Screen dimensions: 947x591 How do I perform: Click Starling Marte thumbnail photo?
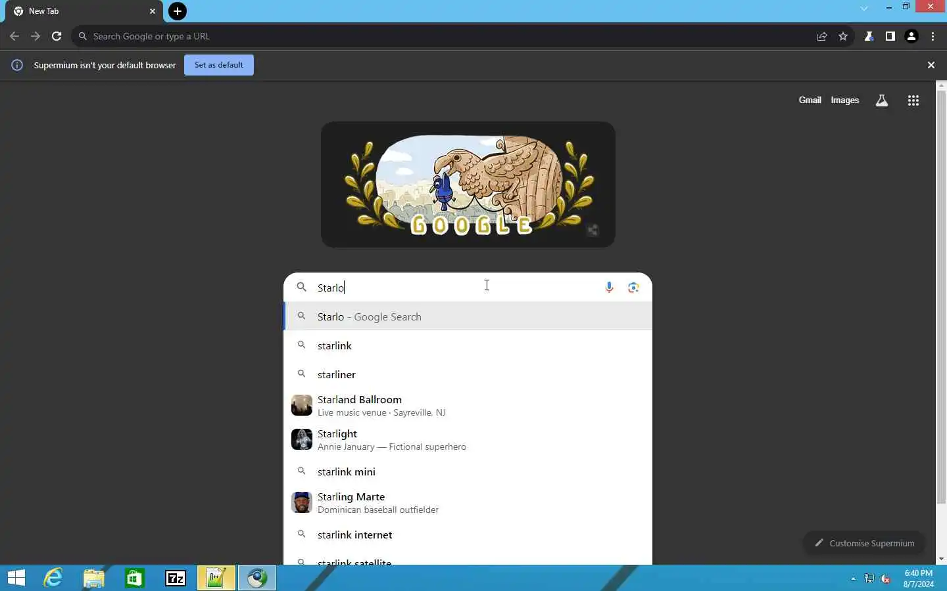pos(302,502)
